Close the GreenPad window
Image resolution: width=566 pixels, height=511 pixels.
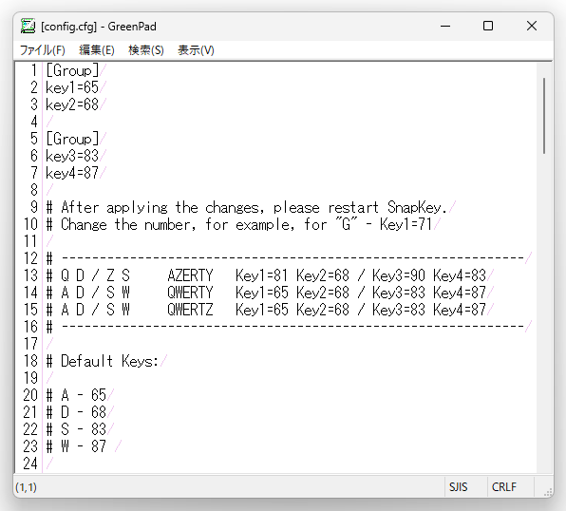532,27
